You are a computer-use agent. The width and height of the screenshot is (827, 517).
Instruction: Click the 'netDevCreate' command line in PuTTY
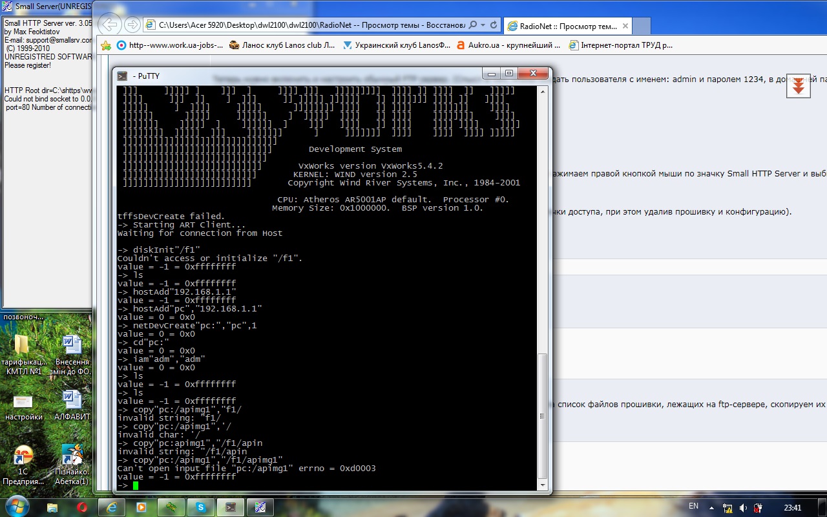click(187, 326)
